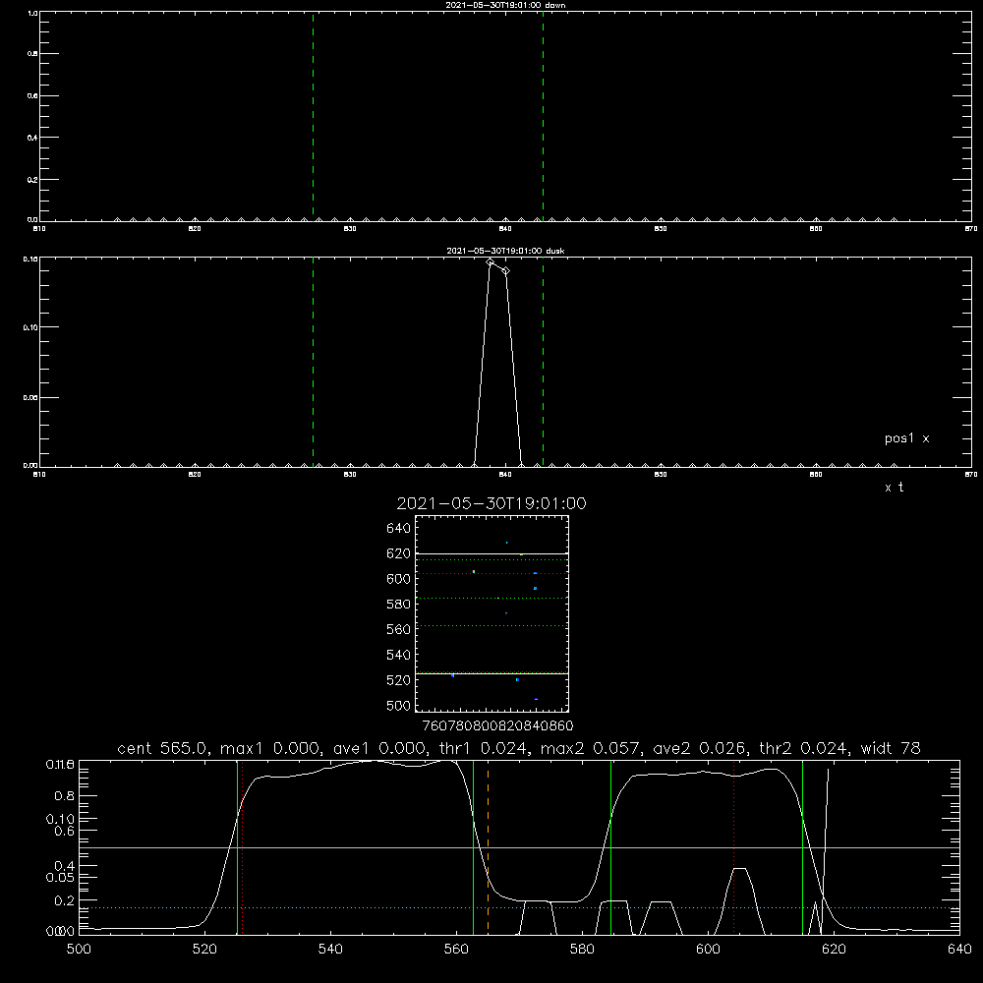
Task: Click the left green dashed line in the dusk plot
Action: tap(313, 362)
